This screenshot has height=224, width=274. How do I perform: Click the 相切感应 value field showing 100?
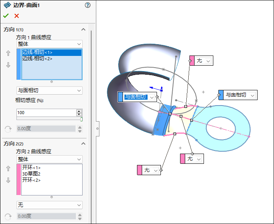[x=46, y=113]
